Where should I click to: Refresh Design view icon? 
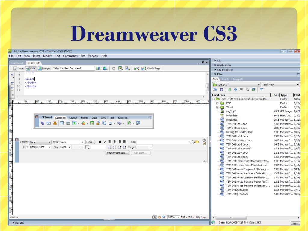[x=114, y=69]
